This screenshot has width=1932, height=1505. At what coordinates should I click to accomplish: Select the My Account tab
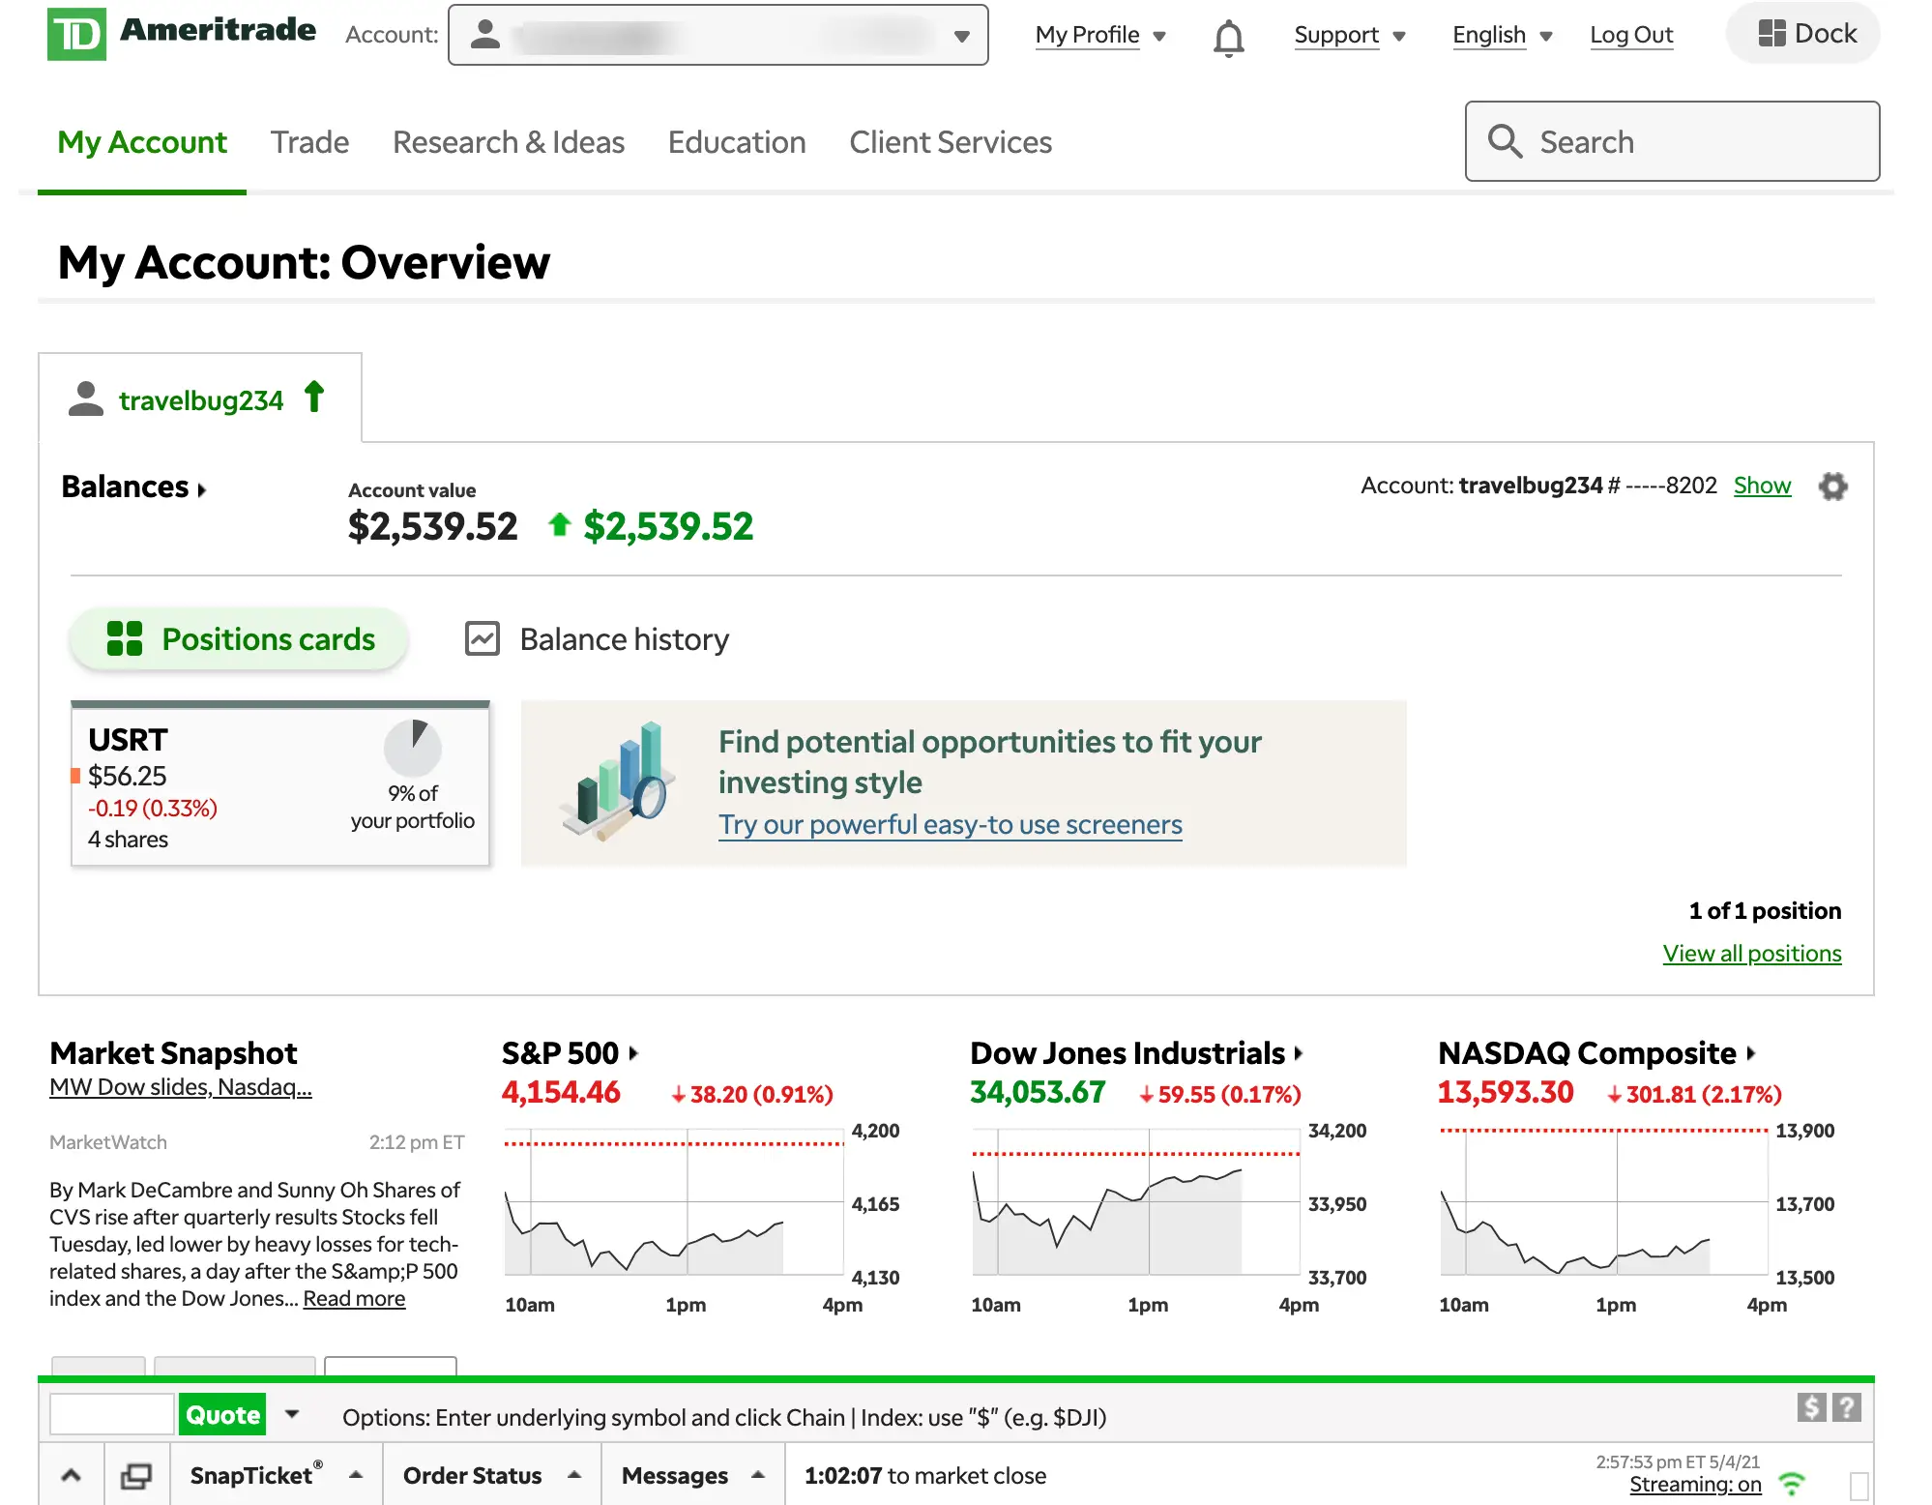pos(142,142)
